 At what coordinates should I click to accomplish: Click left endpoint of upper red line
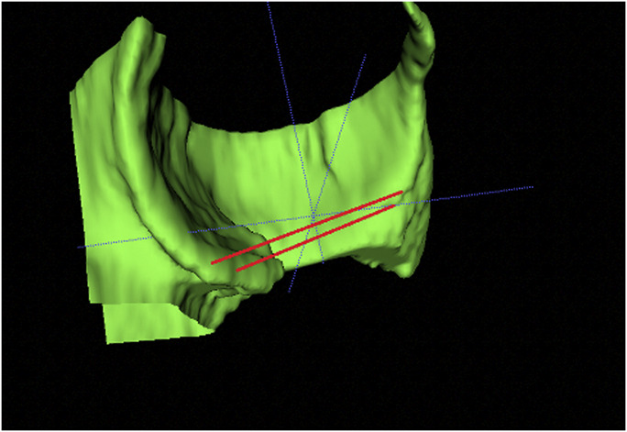click(x=213, y=263)
